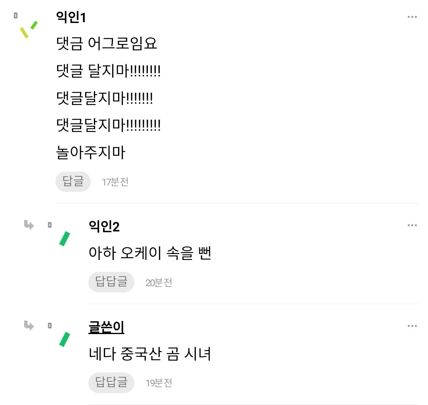Click the 답답글 button under 익인2's reply
428x405 pixels.
click(111, 282)
